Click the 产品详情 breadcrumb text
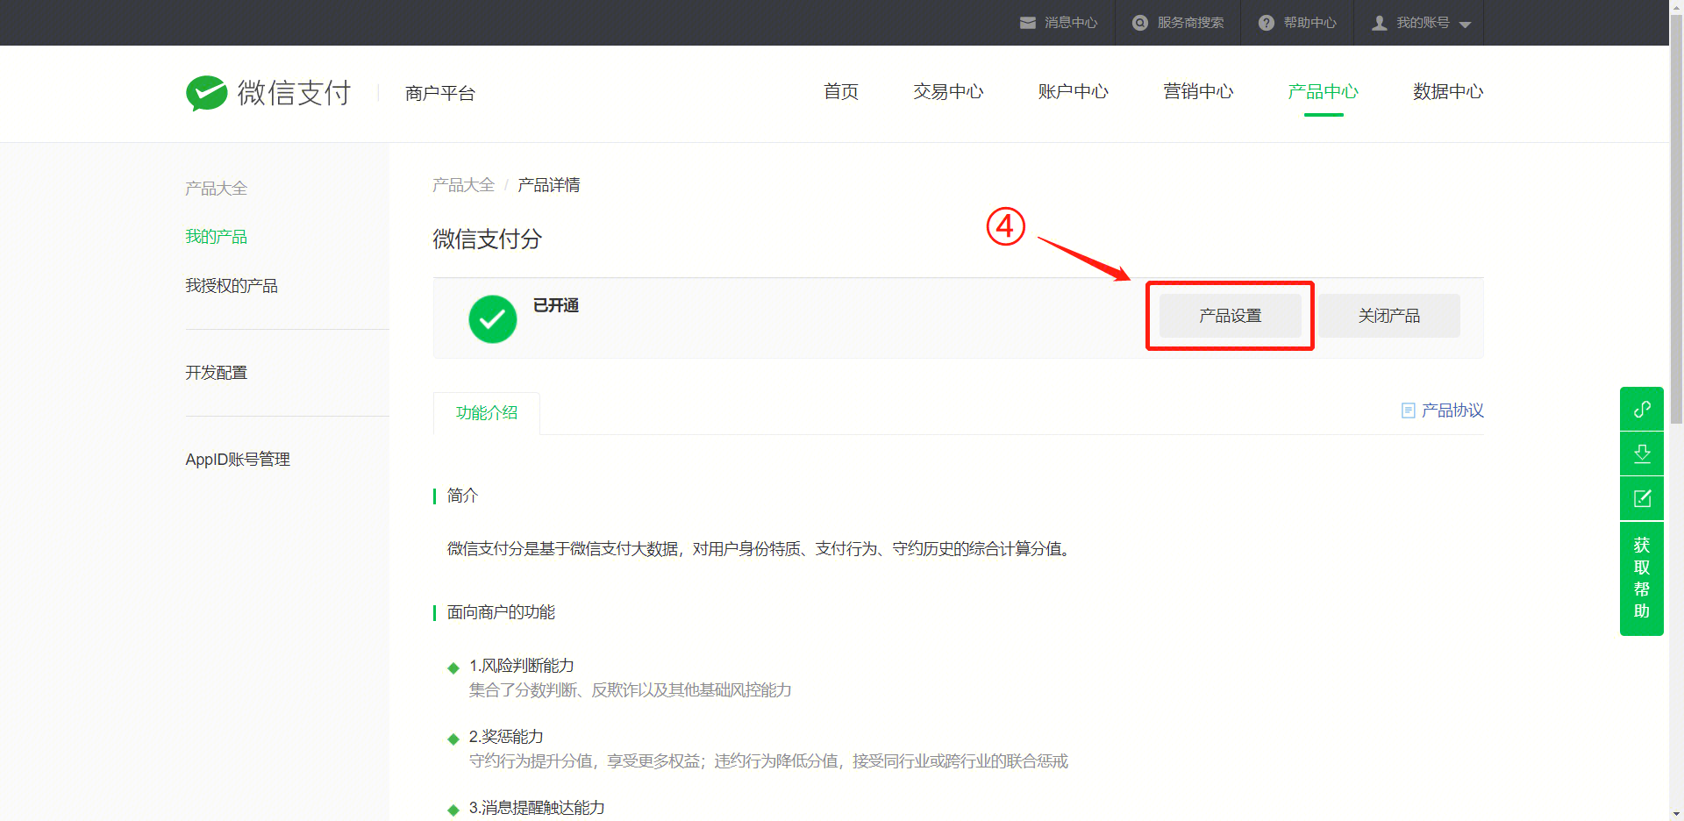 (549, 185)
